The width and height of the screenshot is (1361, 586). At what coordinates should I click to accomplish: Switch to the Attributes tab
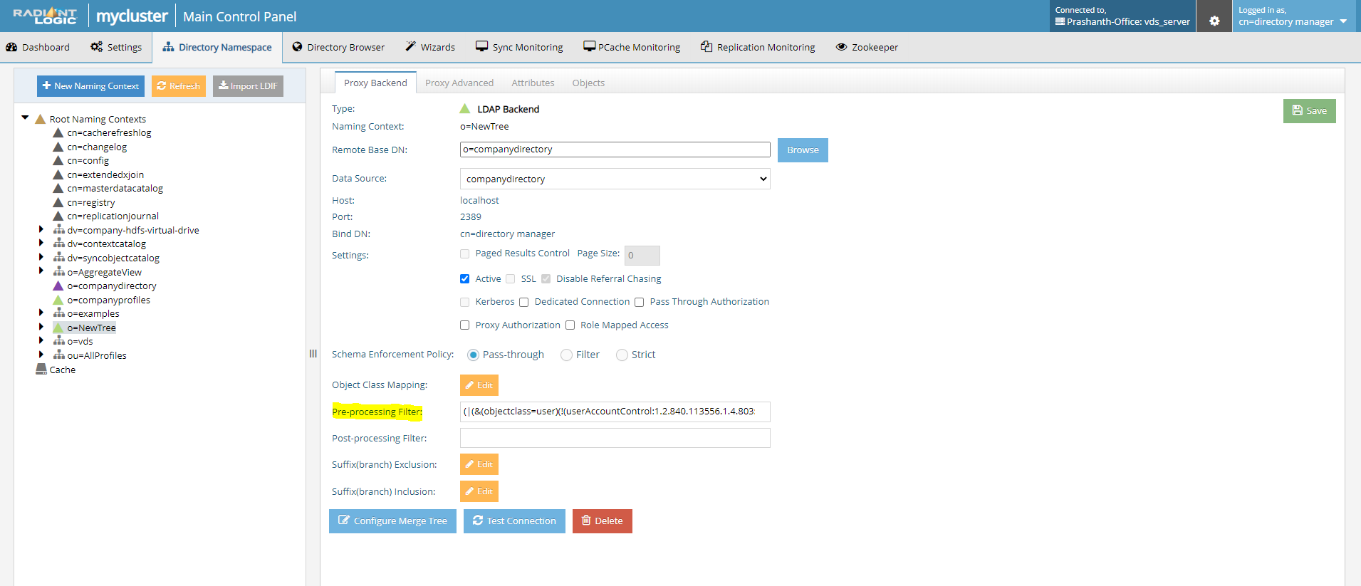coord(533,83)
